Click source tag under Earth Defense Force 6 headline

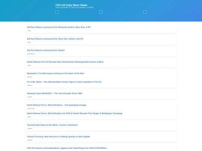pyautogui.click(x=29, y=65)
